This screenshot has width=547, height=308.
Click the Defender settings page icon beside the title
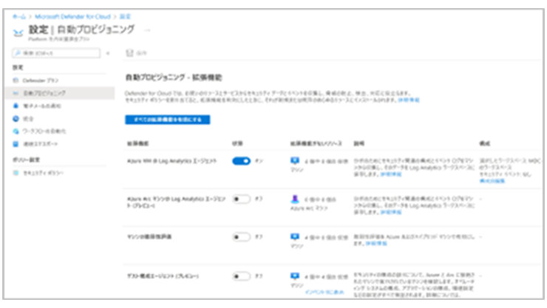pos(18,32)
